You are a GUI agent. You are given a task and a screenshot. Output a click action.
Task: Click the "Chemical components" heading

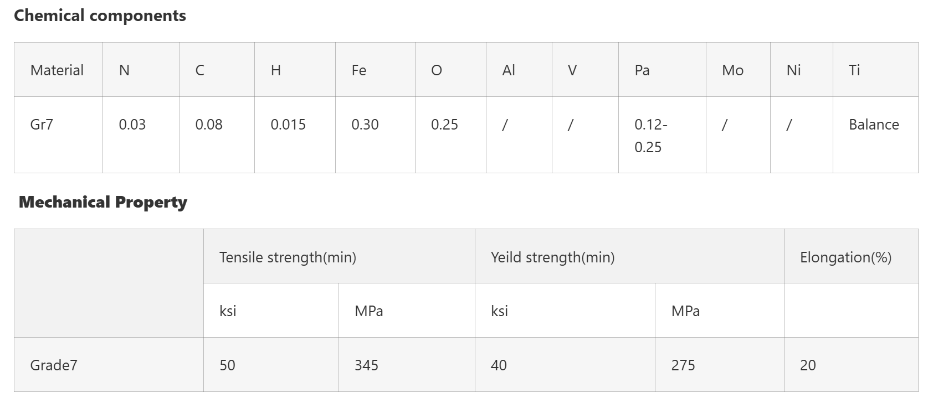tap(100, 15)
